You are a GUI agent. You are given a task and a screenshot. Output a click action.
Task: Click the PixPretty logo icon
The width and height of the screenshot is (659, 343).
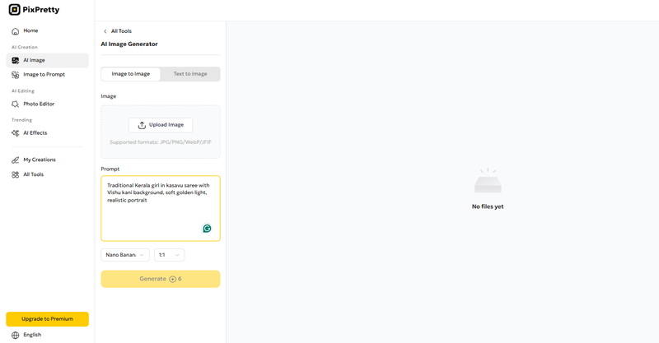(x=14, y=10)
